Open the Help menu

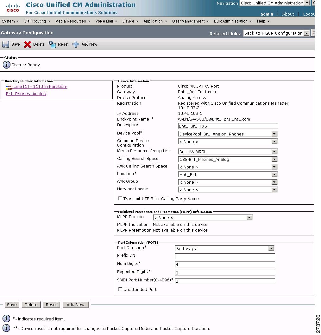click(x=263, y=21)
